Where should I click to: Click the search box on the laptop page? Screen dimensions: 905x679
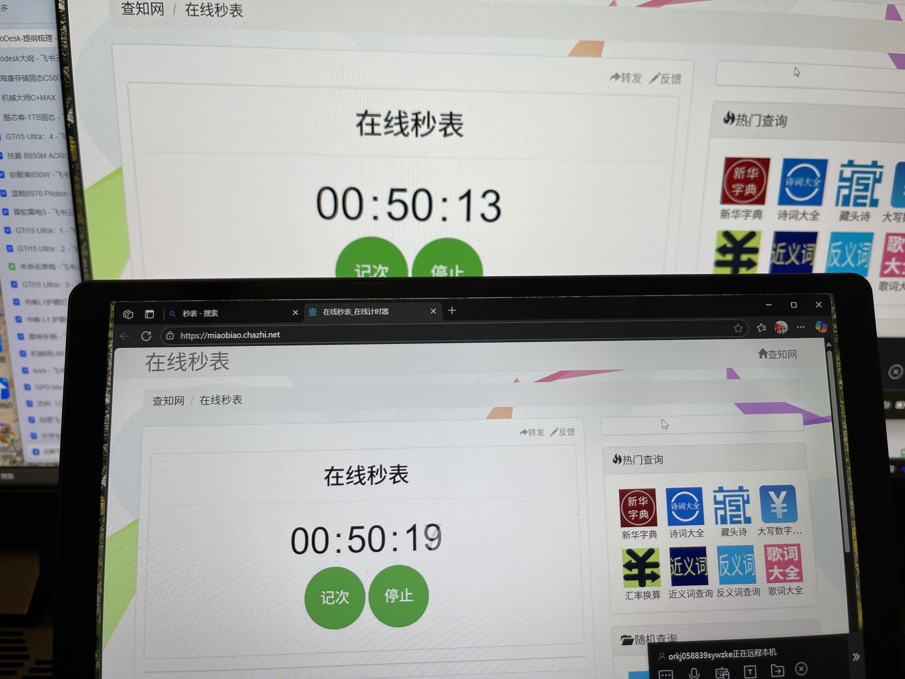[702, 424]
